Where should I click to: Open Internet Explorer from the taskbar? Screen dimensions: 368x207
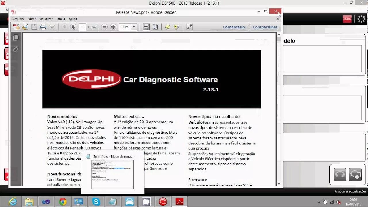tap(13, 202)
